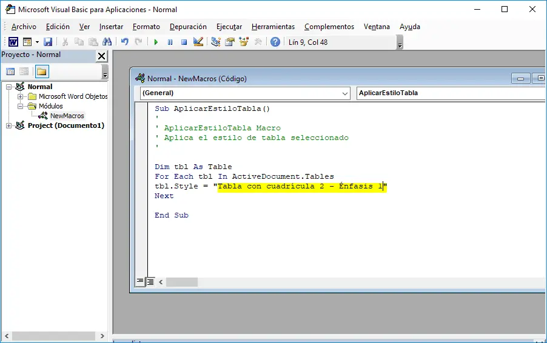Open the Insert object dropdown arrow
Image resolution: width=547 pixels, height=343 pixels.
pyautogui.click(x=37, y=42)
